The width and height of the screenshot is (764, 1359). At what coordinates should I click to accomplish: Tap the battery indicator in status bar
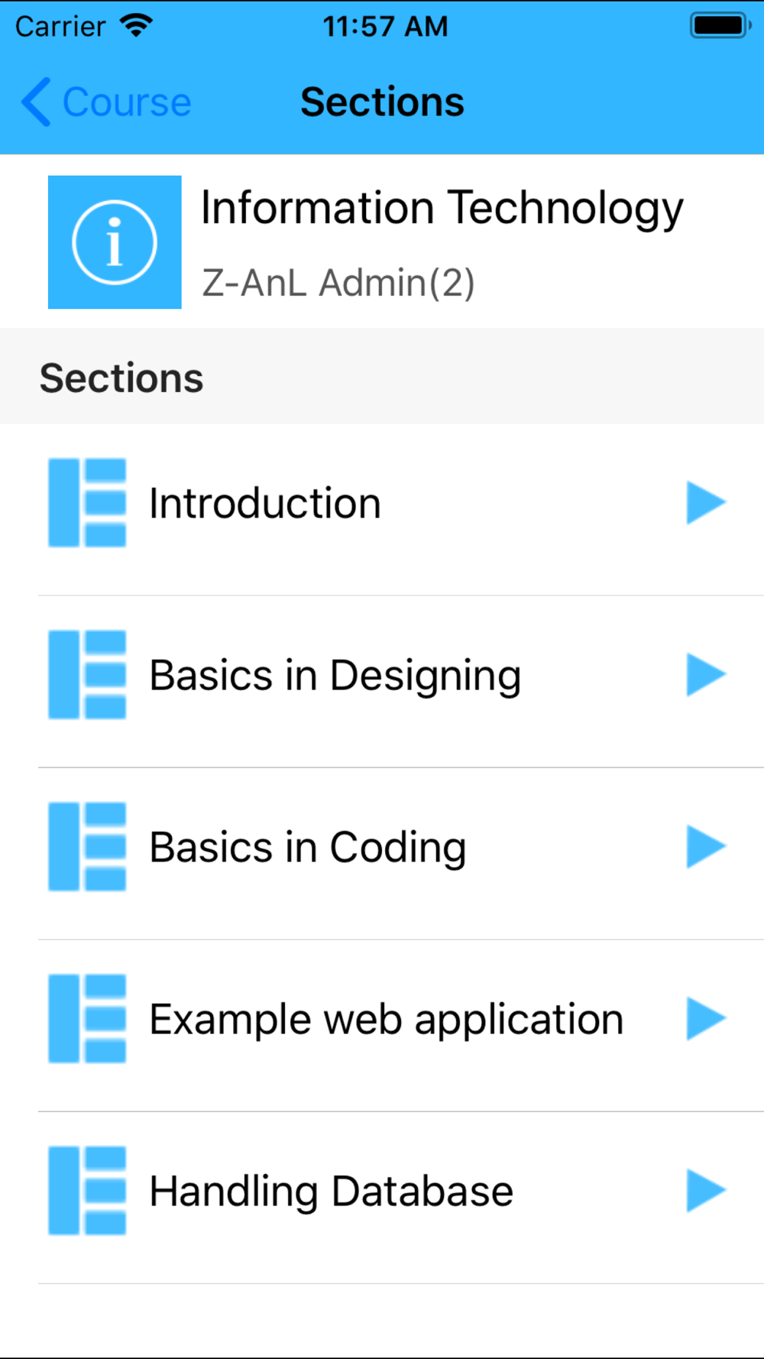(720, 26)
